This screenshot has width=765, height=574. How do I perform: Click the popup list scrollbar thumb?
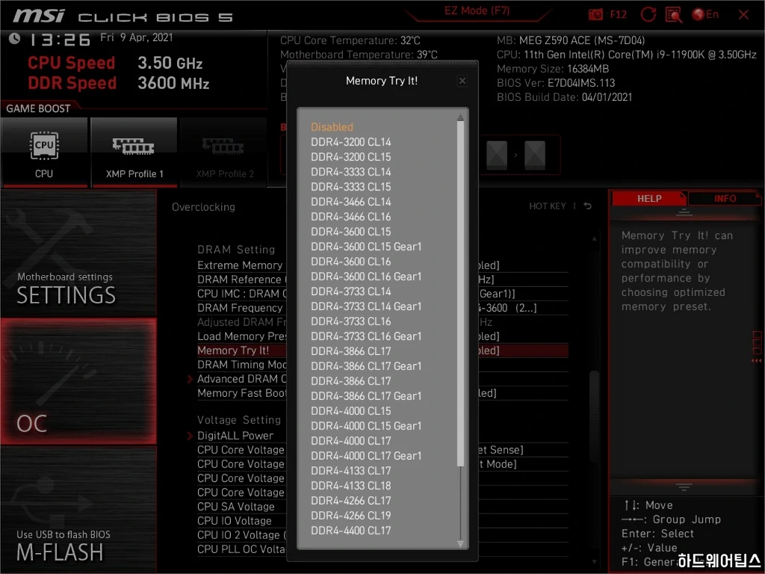point(460,293)
